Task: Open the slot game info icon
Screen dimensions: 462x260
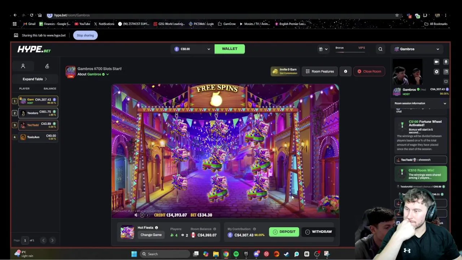Action: 147,215
